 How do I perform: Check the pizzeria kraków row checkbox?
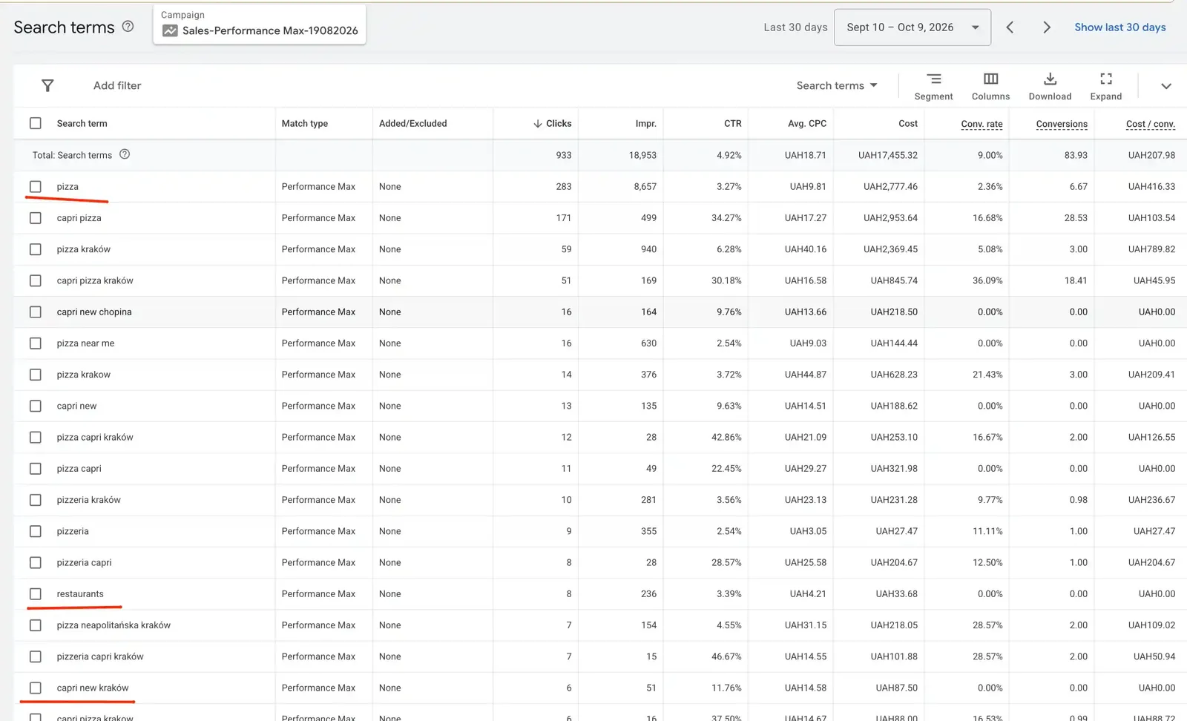(36, 500)
